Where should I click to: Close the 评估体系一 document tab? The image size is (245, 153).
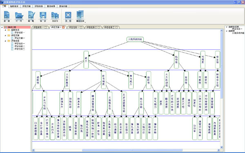tap(46, 27)
